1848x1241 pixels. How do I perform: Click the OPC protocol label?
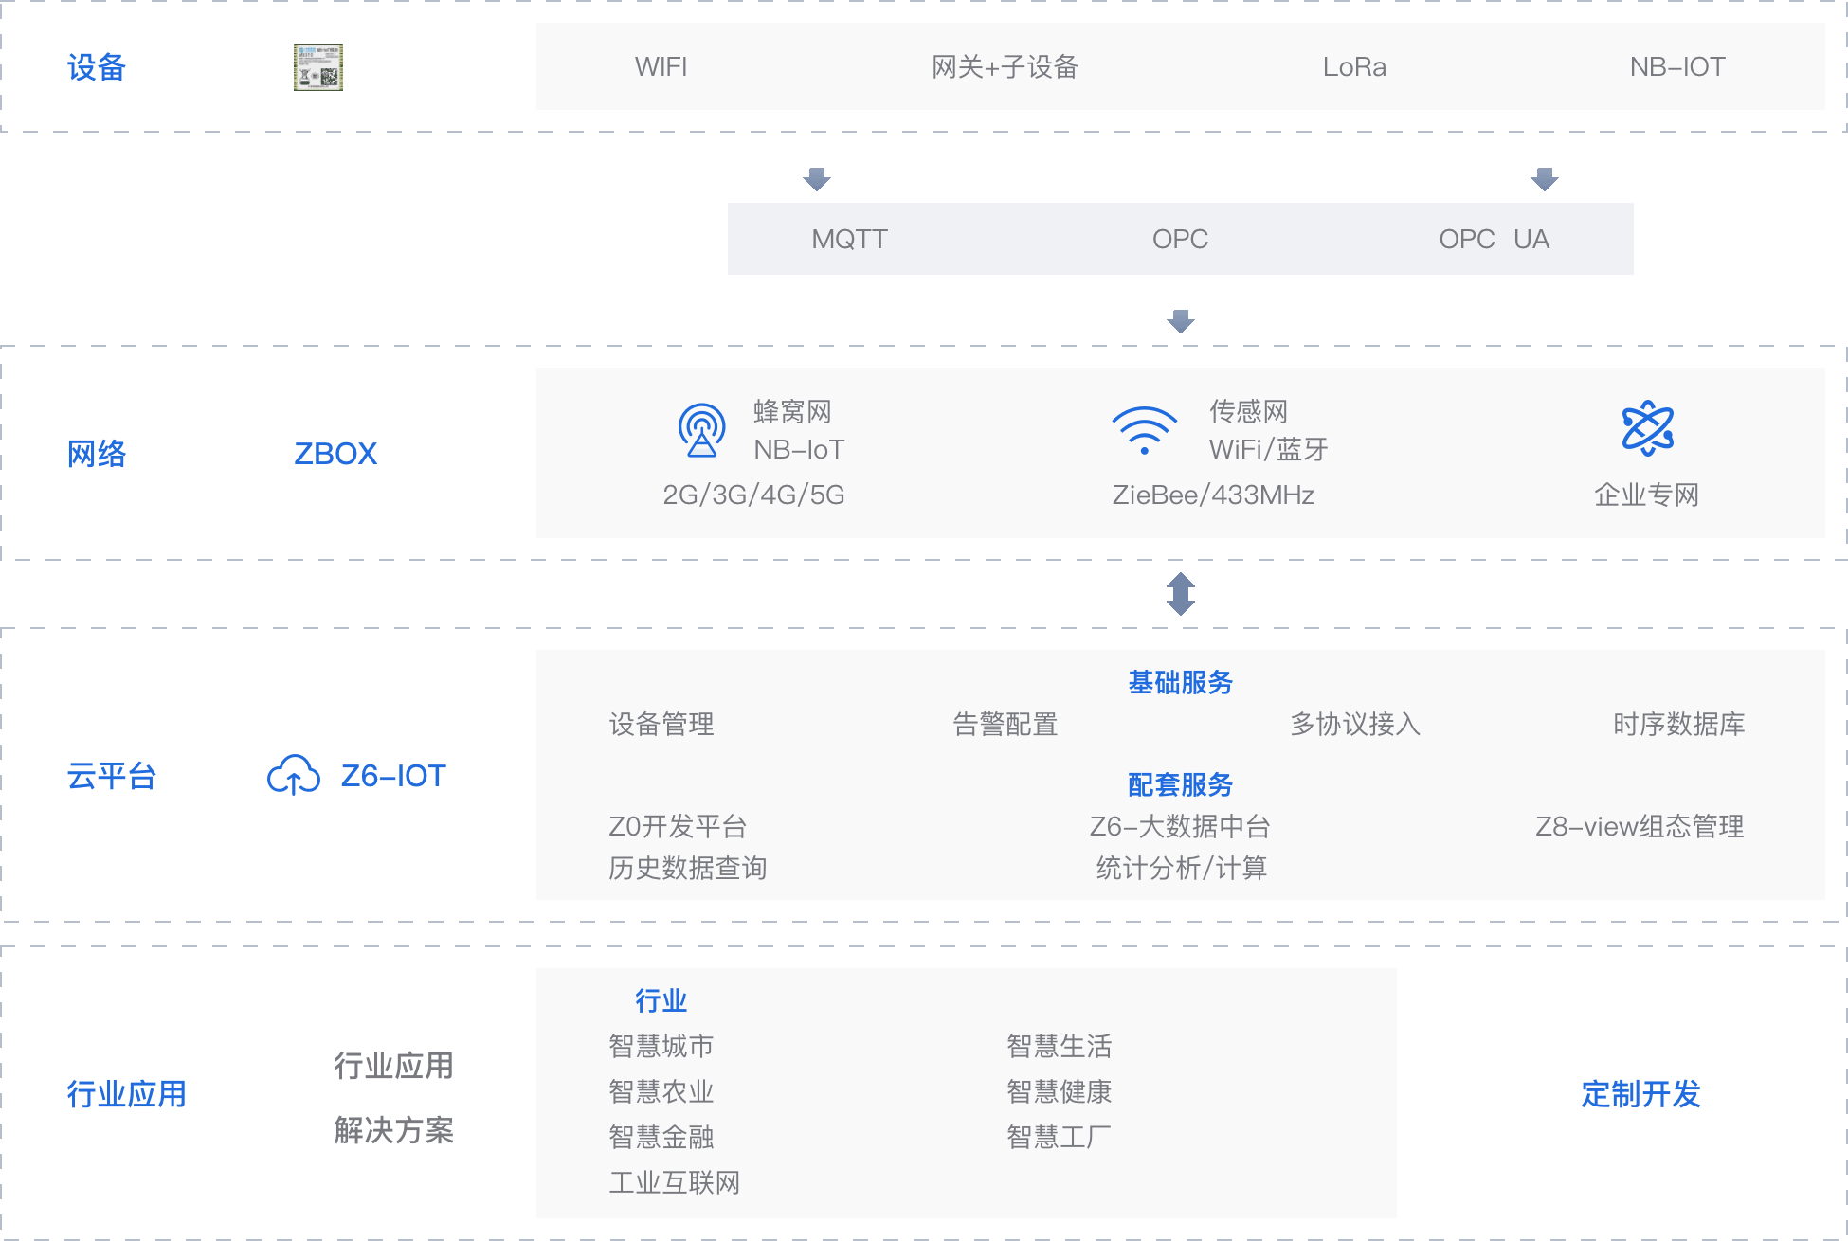pos(1180,239)
